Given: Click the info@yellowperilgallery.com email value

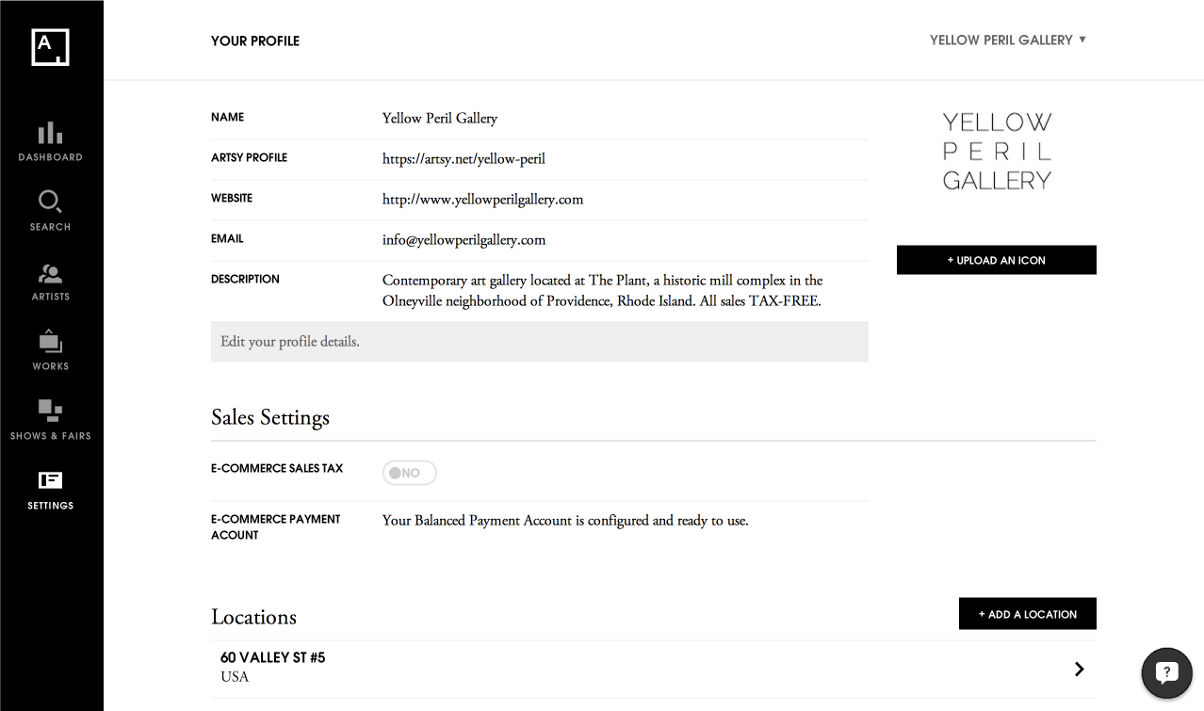Looking at the screenshot, I should tap(464, 240).
